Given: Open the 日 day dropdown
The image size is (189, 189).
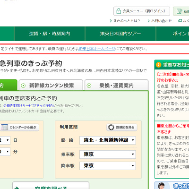Looking at the screenshot, I should tap(5, 140).
